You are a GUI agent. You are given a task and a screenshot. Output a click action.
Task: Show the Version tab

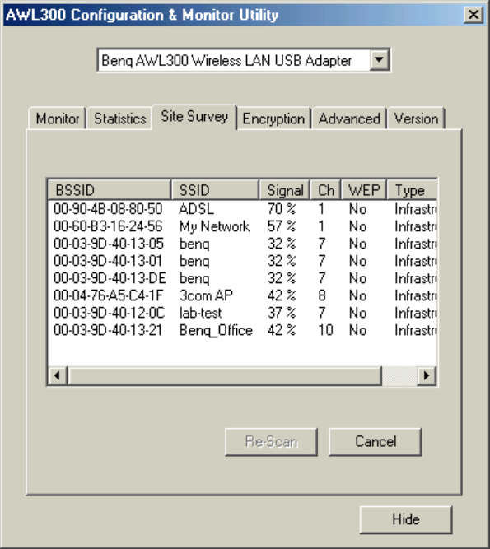tap(416, 119)
